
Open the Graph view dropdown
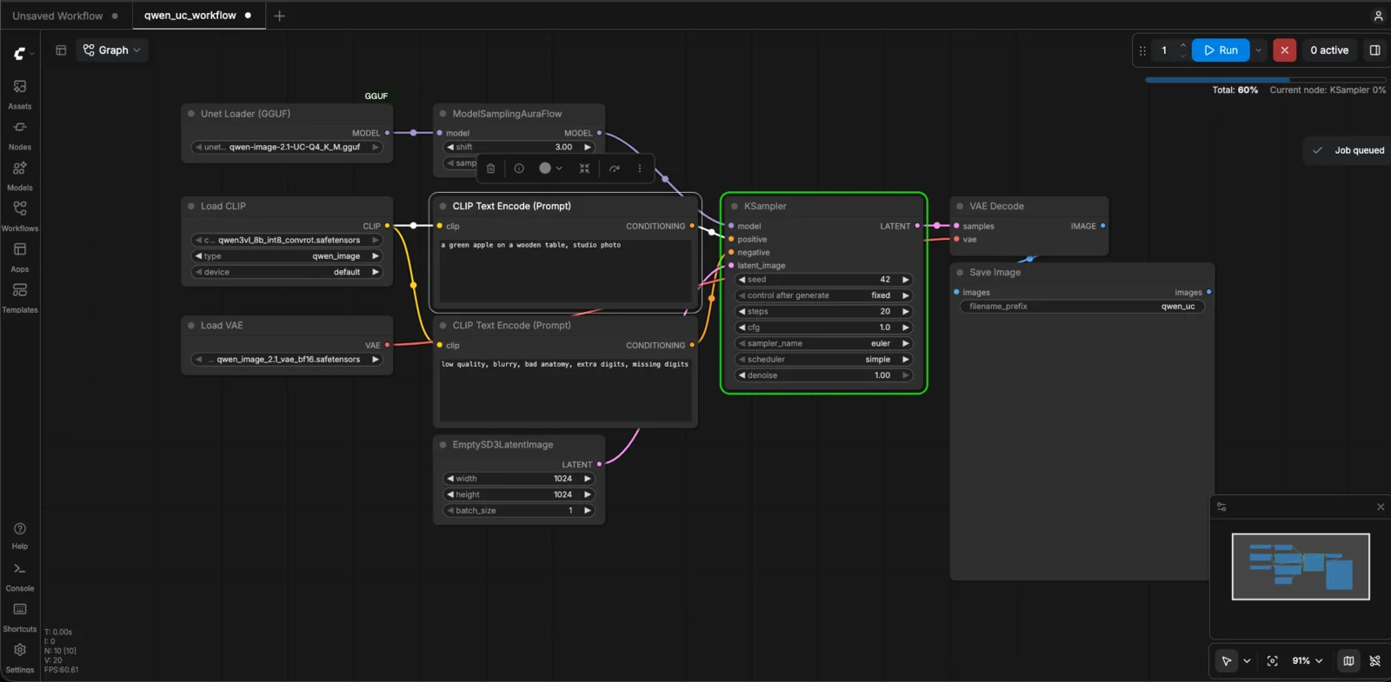[x=112, y=50]
